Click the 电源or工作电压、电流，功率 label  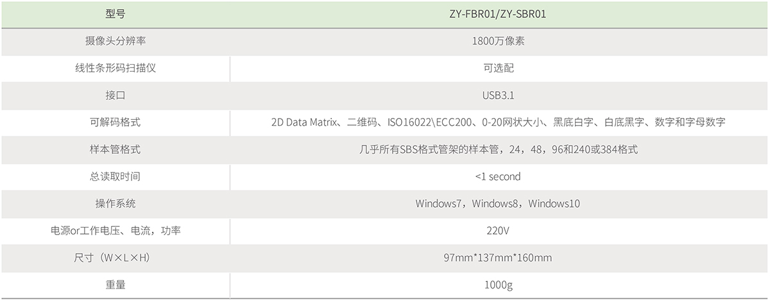click(x=116, y=231)
